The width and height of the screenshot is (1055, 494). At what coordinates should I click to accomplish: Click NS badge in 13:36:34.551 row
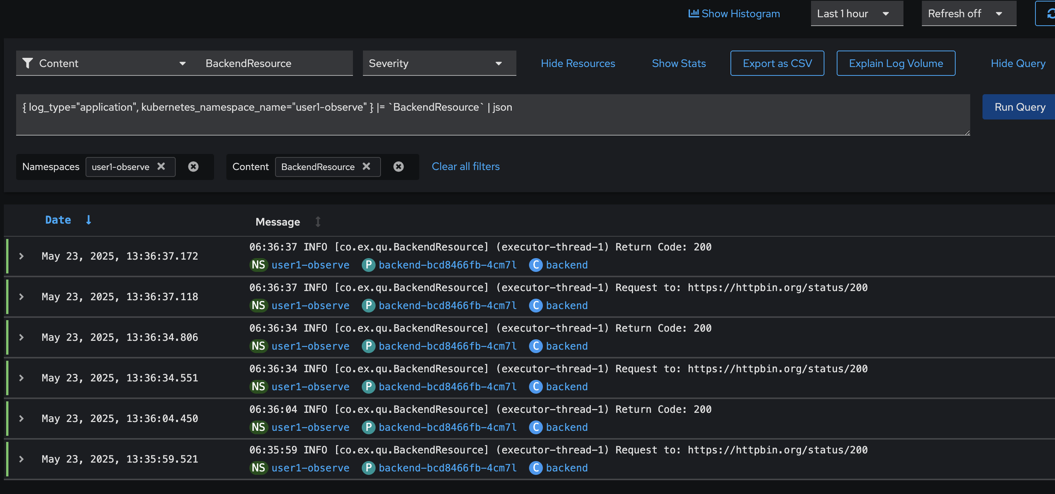click(259, 386)
